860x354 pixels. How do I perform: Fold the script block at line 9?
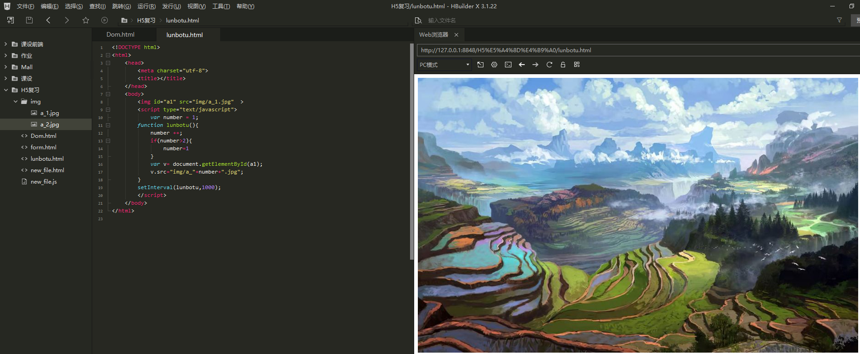[x=108, y=109]
